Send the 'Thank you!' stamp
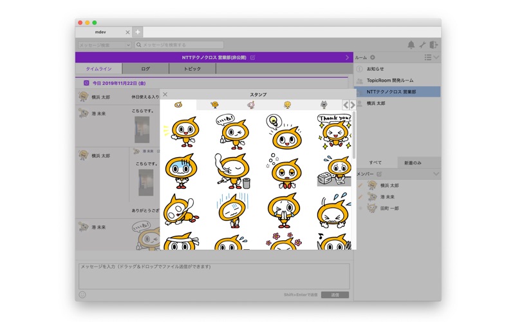The width and height of the screenshot is (515, 322). 334,131
